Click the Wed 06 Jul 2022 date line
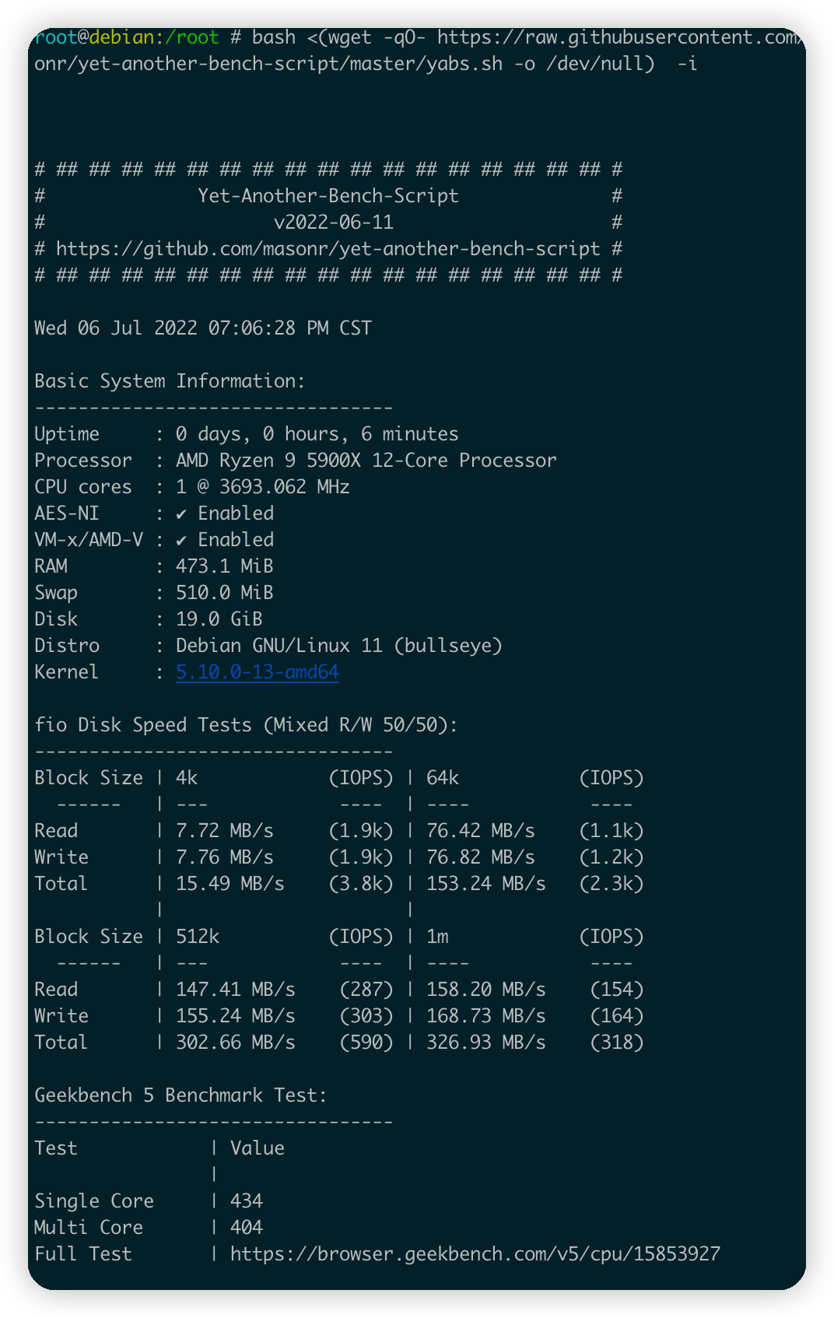This screenshot has width=834, height=1318. coord(202,328)
